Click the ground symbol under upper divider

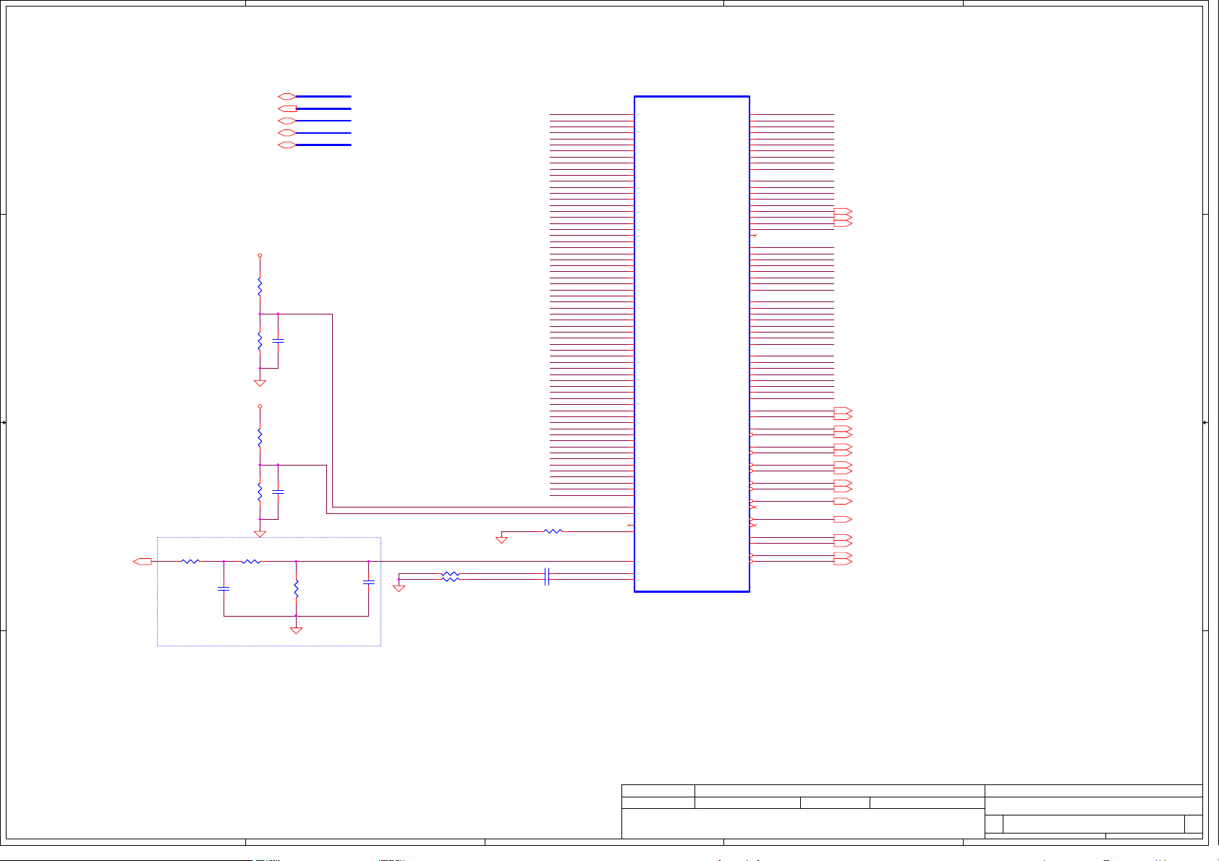pyautogui.click(x=260, y=383)
